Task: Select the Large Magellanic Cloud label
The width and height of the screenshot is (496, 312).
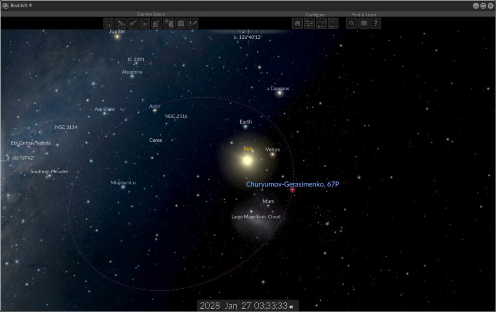Action: point(256,217)
